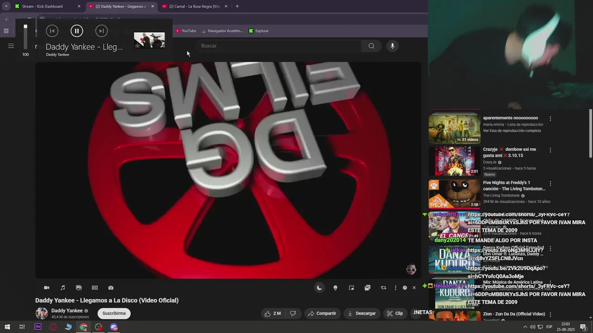Image resolution: width=593 pixels, height=333 pixels.
Task: Open Opera browser from the taskbar
Action: [x=53, y=327]
